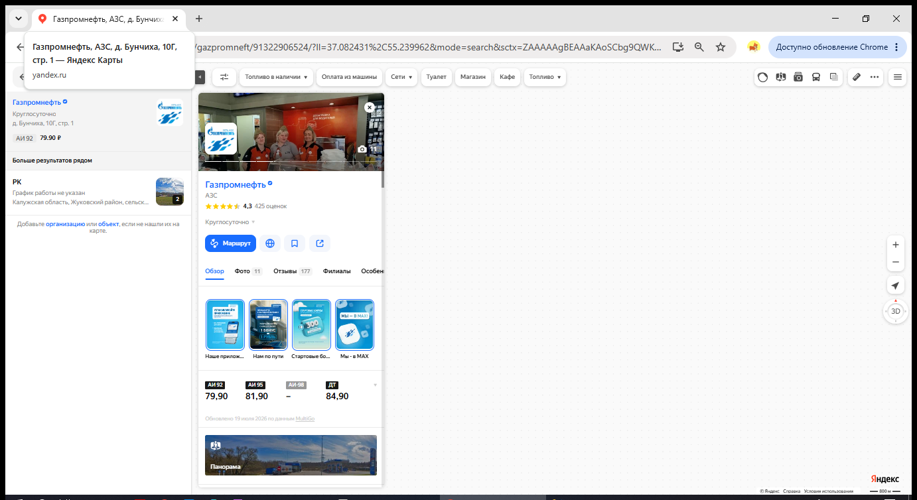This screenshot has width=917, height=500.
Task: Save Газпромнефть to bookmarks
Action: pos(295,243)
